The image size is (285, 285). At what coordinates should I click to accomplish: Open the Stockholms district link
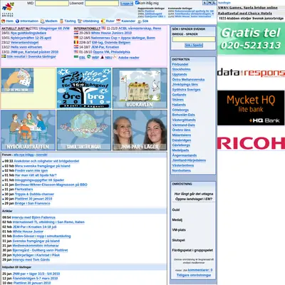pyautogui.click(x=181, y=69)
